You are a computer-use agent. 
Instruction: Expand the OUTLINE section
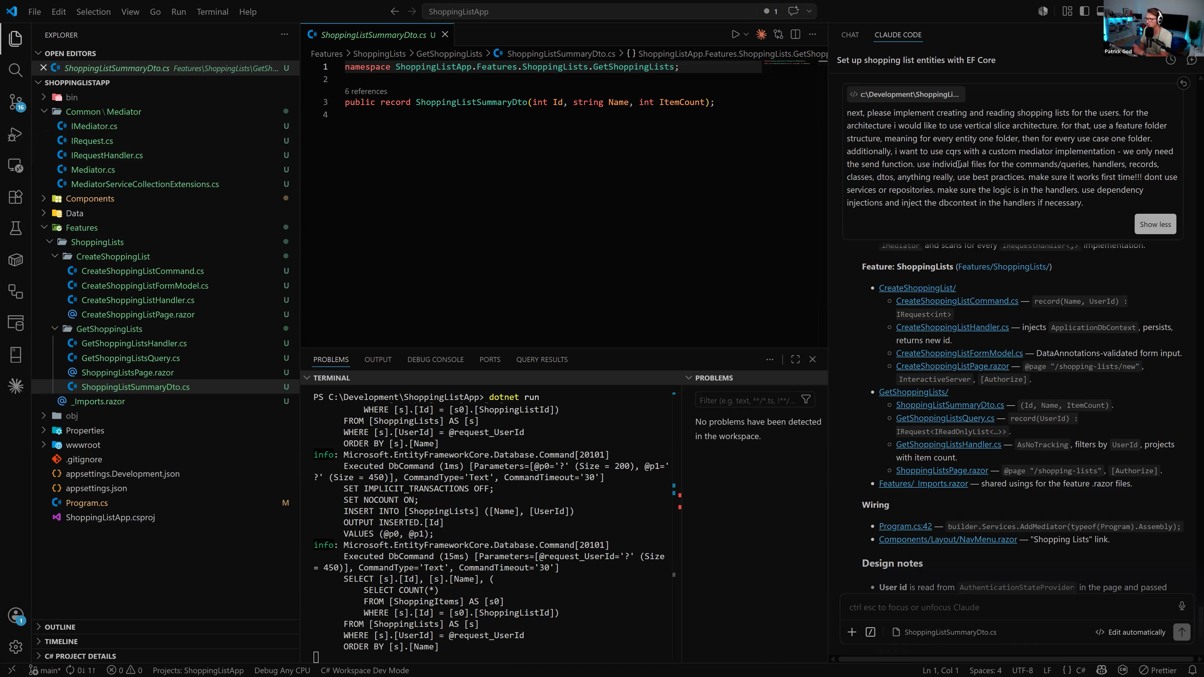[60, 627]
